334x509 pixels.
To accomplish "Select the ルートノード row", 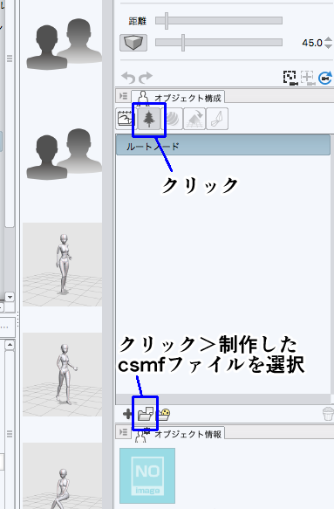I will point(223,146).
